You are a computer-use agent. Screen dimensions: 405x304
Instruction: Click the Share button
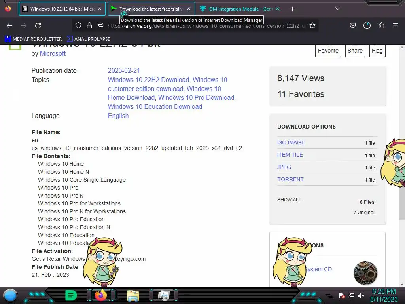coord(355,50)
